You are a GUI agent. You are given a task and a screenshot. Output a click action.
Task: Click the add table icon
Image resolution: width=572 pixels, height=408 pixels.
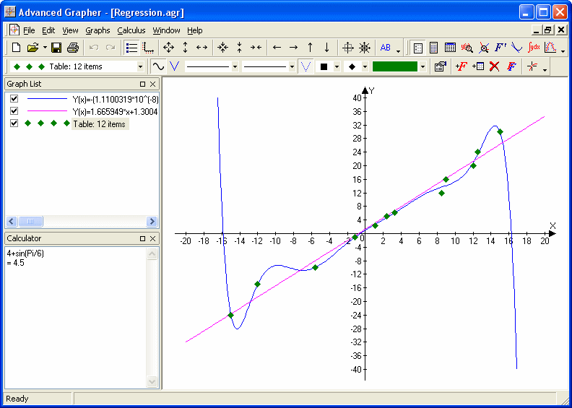pos(478,66)
